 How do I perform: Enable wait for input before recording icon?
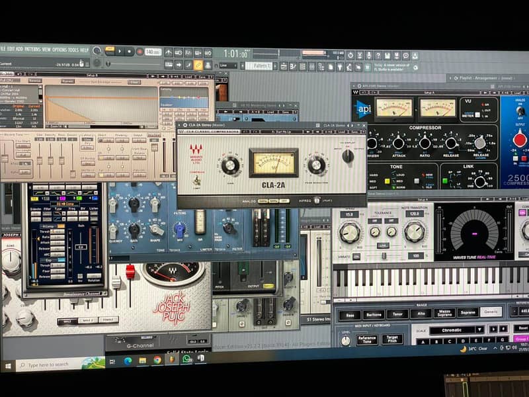[178, 52]
